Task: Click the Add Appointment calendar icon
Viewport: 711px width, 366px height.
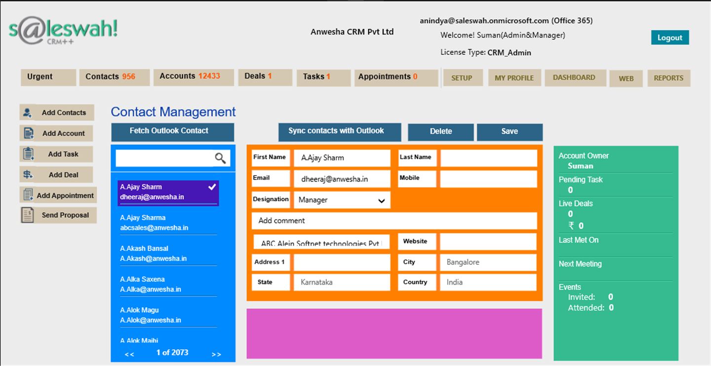Action: [x=29, y=195]
